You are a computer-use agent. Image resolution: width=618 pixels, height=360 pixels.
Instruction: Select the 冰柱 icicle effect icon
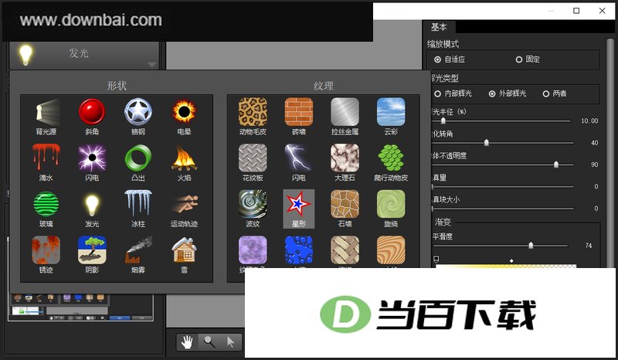[138, 209]
